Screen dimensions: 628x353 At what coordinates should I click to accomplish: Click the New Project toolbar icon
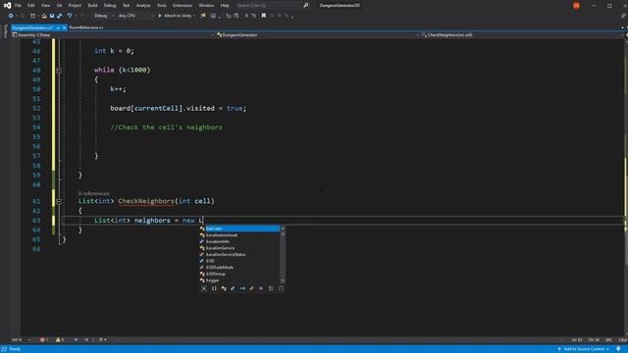click(32, 16)
